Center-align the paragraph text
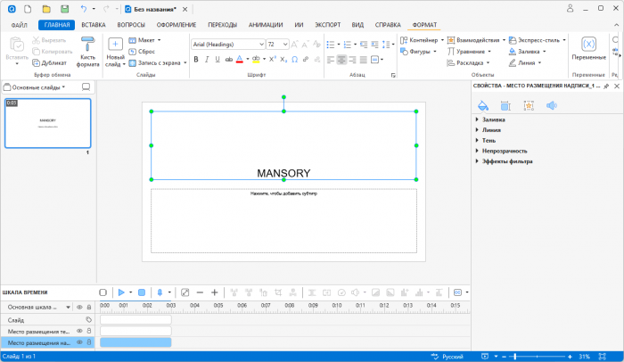Screen dimensions: 624x362 tap(341, 60)
